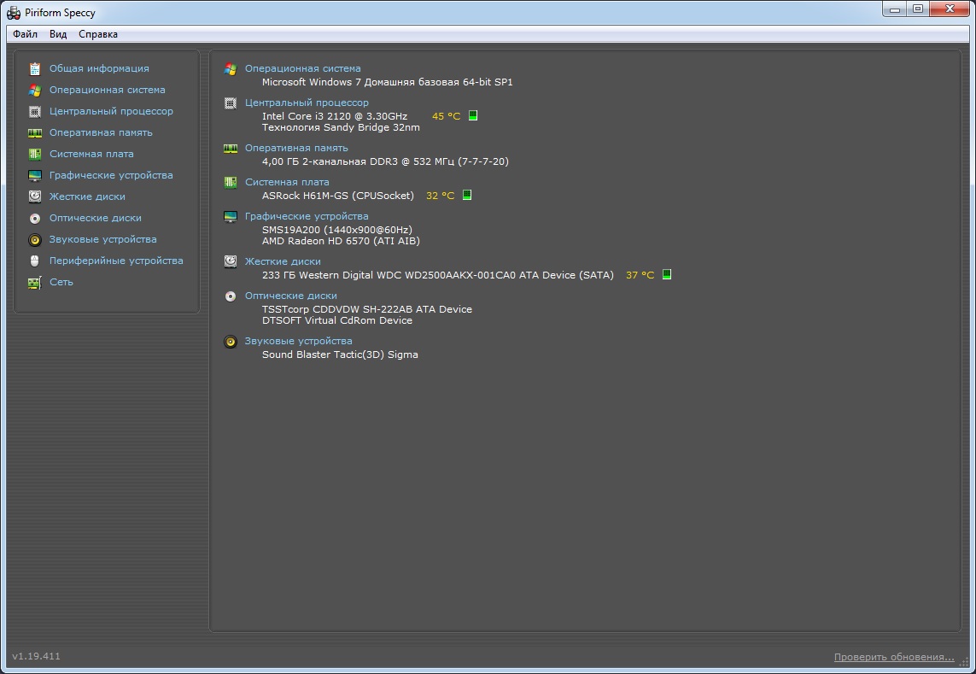This screenshot has height=674, width=976.
Task: Select sidebar label Периферийные устройства
Action: click(x=116, y=261)
